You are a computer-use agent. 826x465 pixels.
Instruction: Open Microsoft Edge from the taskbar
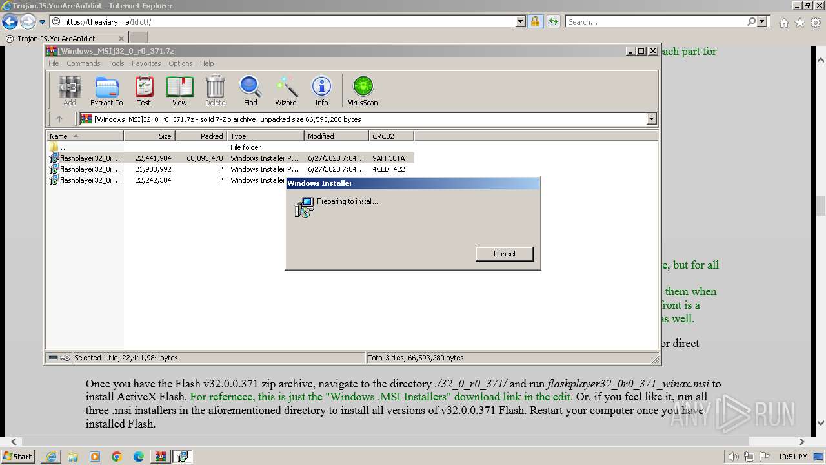click(x=139, y=457)
